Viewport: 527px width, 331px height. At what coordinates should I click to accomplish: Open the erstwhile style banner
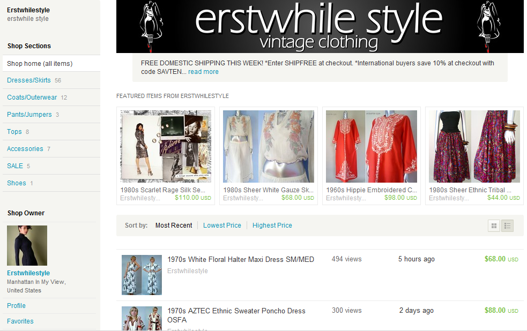coord(320,27)
